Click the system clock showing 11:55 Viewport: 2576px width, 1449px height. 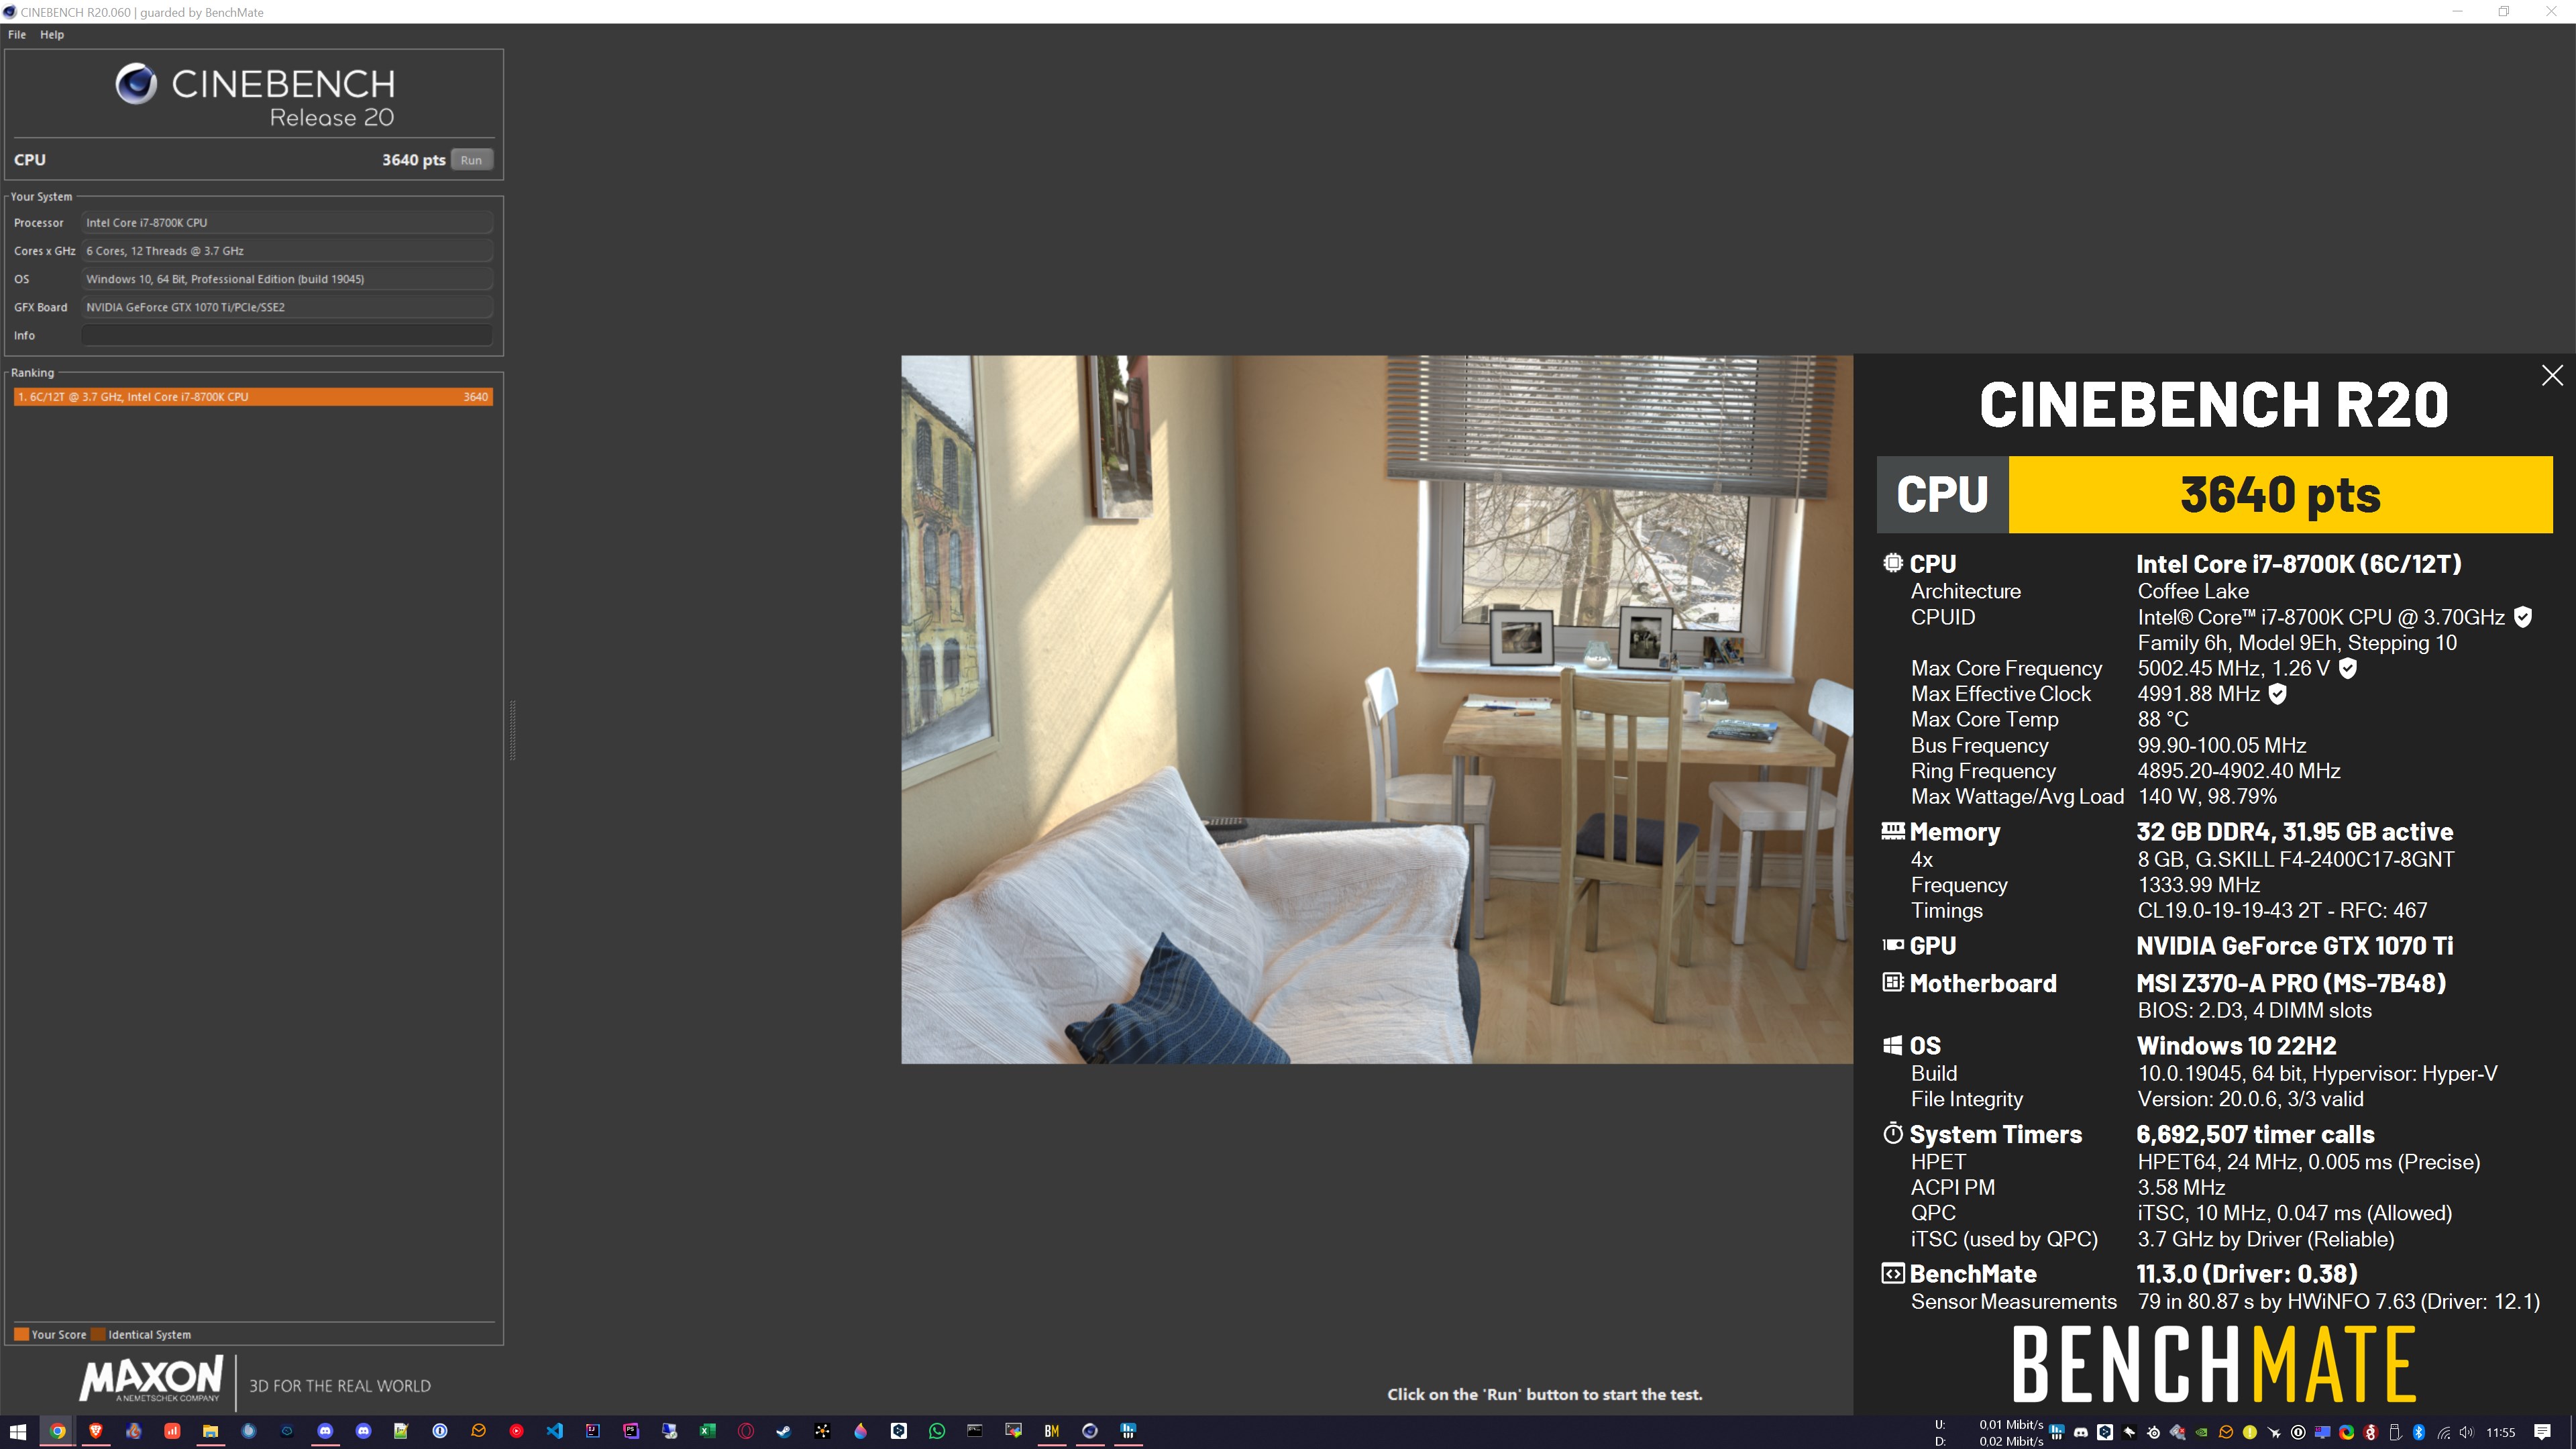pos(2500,1432)
